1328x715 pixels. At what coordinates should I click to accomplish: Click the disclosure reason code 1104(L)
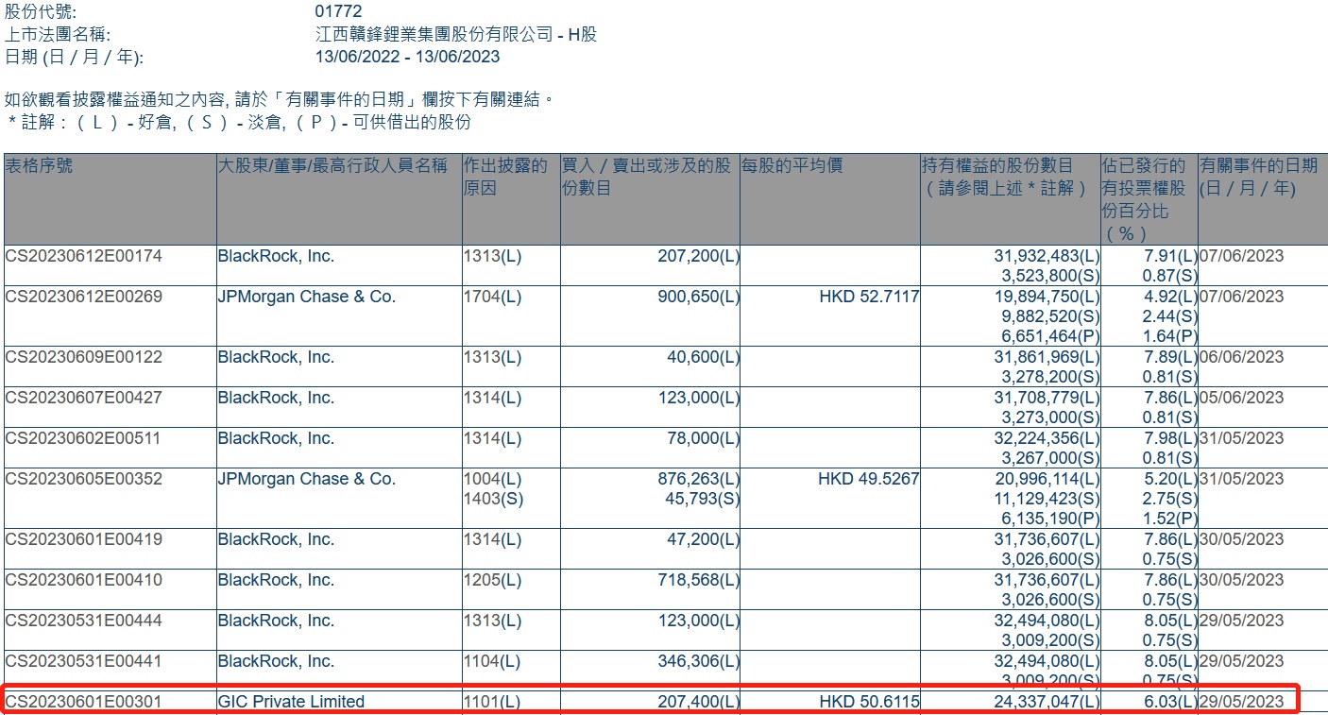click(492, 661)
